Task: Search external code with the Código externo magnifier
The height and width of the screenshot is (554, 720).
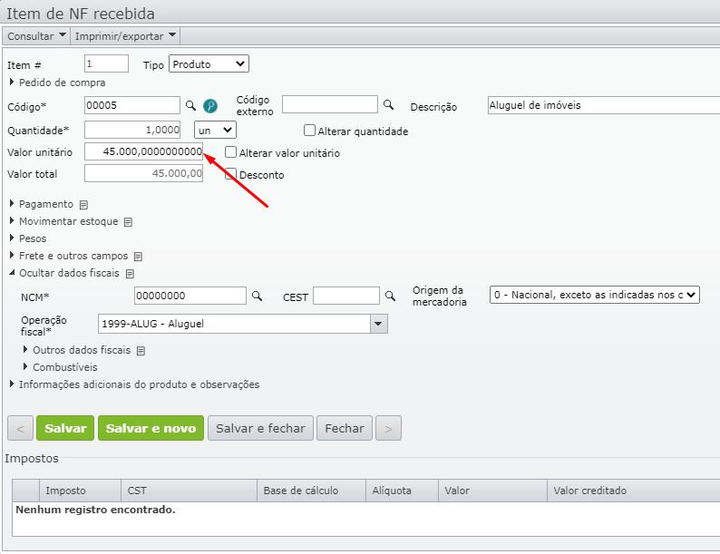Action: pyautogui.click(x=388, y=104)
